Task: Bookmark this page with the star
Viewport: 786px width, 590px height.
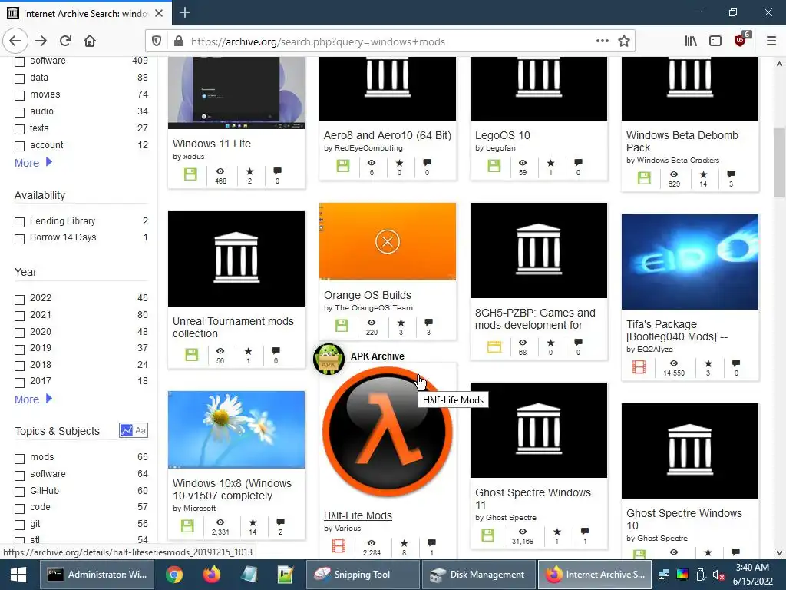Action: point(623,41)
